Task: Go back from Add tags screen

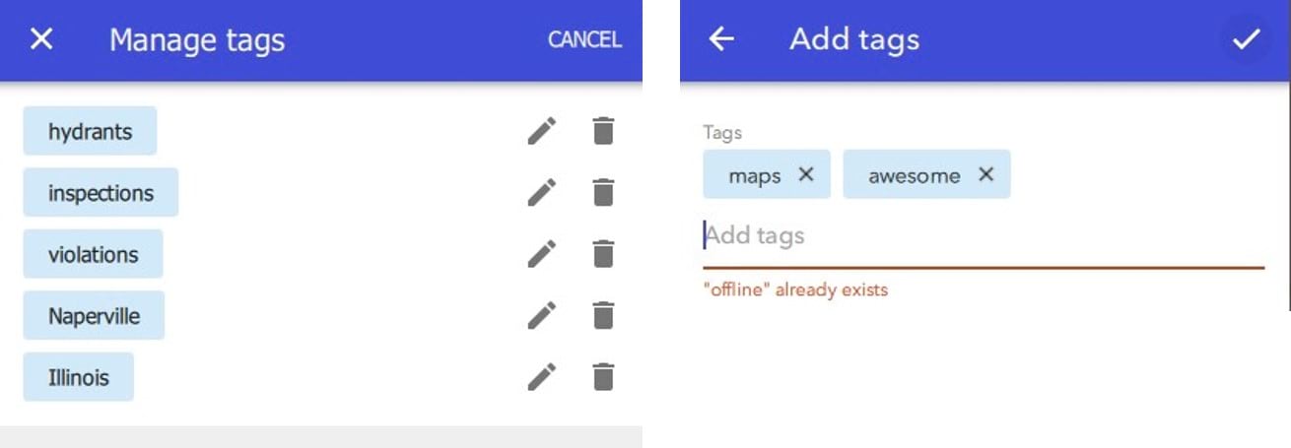Action: click(722, 39)
